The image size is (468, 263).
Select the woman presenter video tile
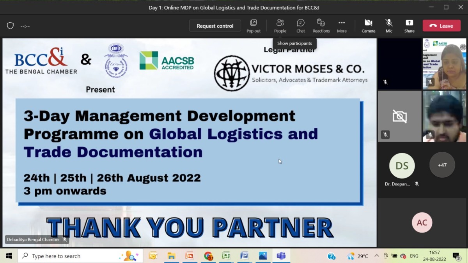pyautogui.click(x=445, y=64)
